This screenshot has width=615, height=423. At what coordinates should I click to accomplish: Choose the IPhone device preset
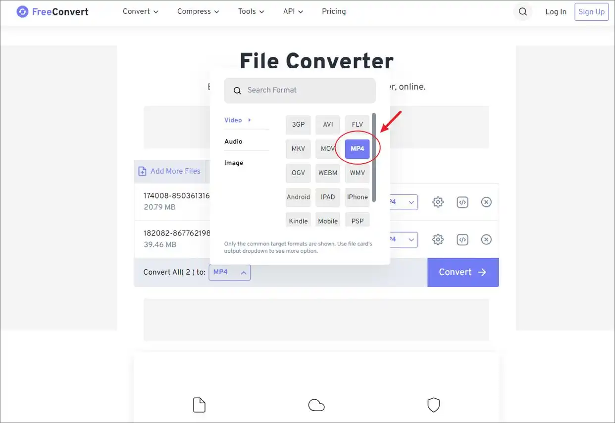coord(358,197)
